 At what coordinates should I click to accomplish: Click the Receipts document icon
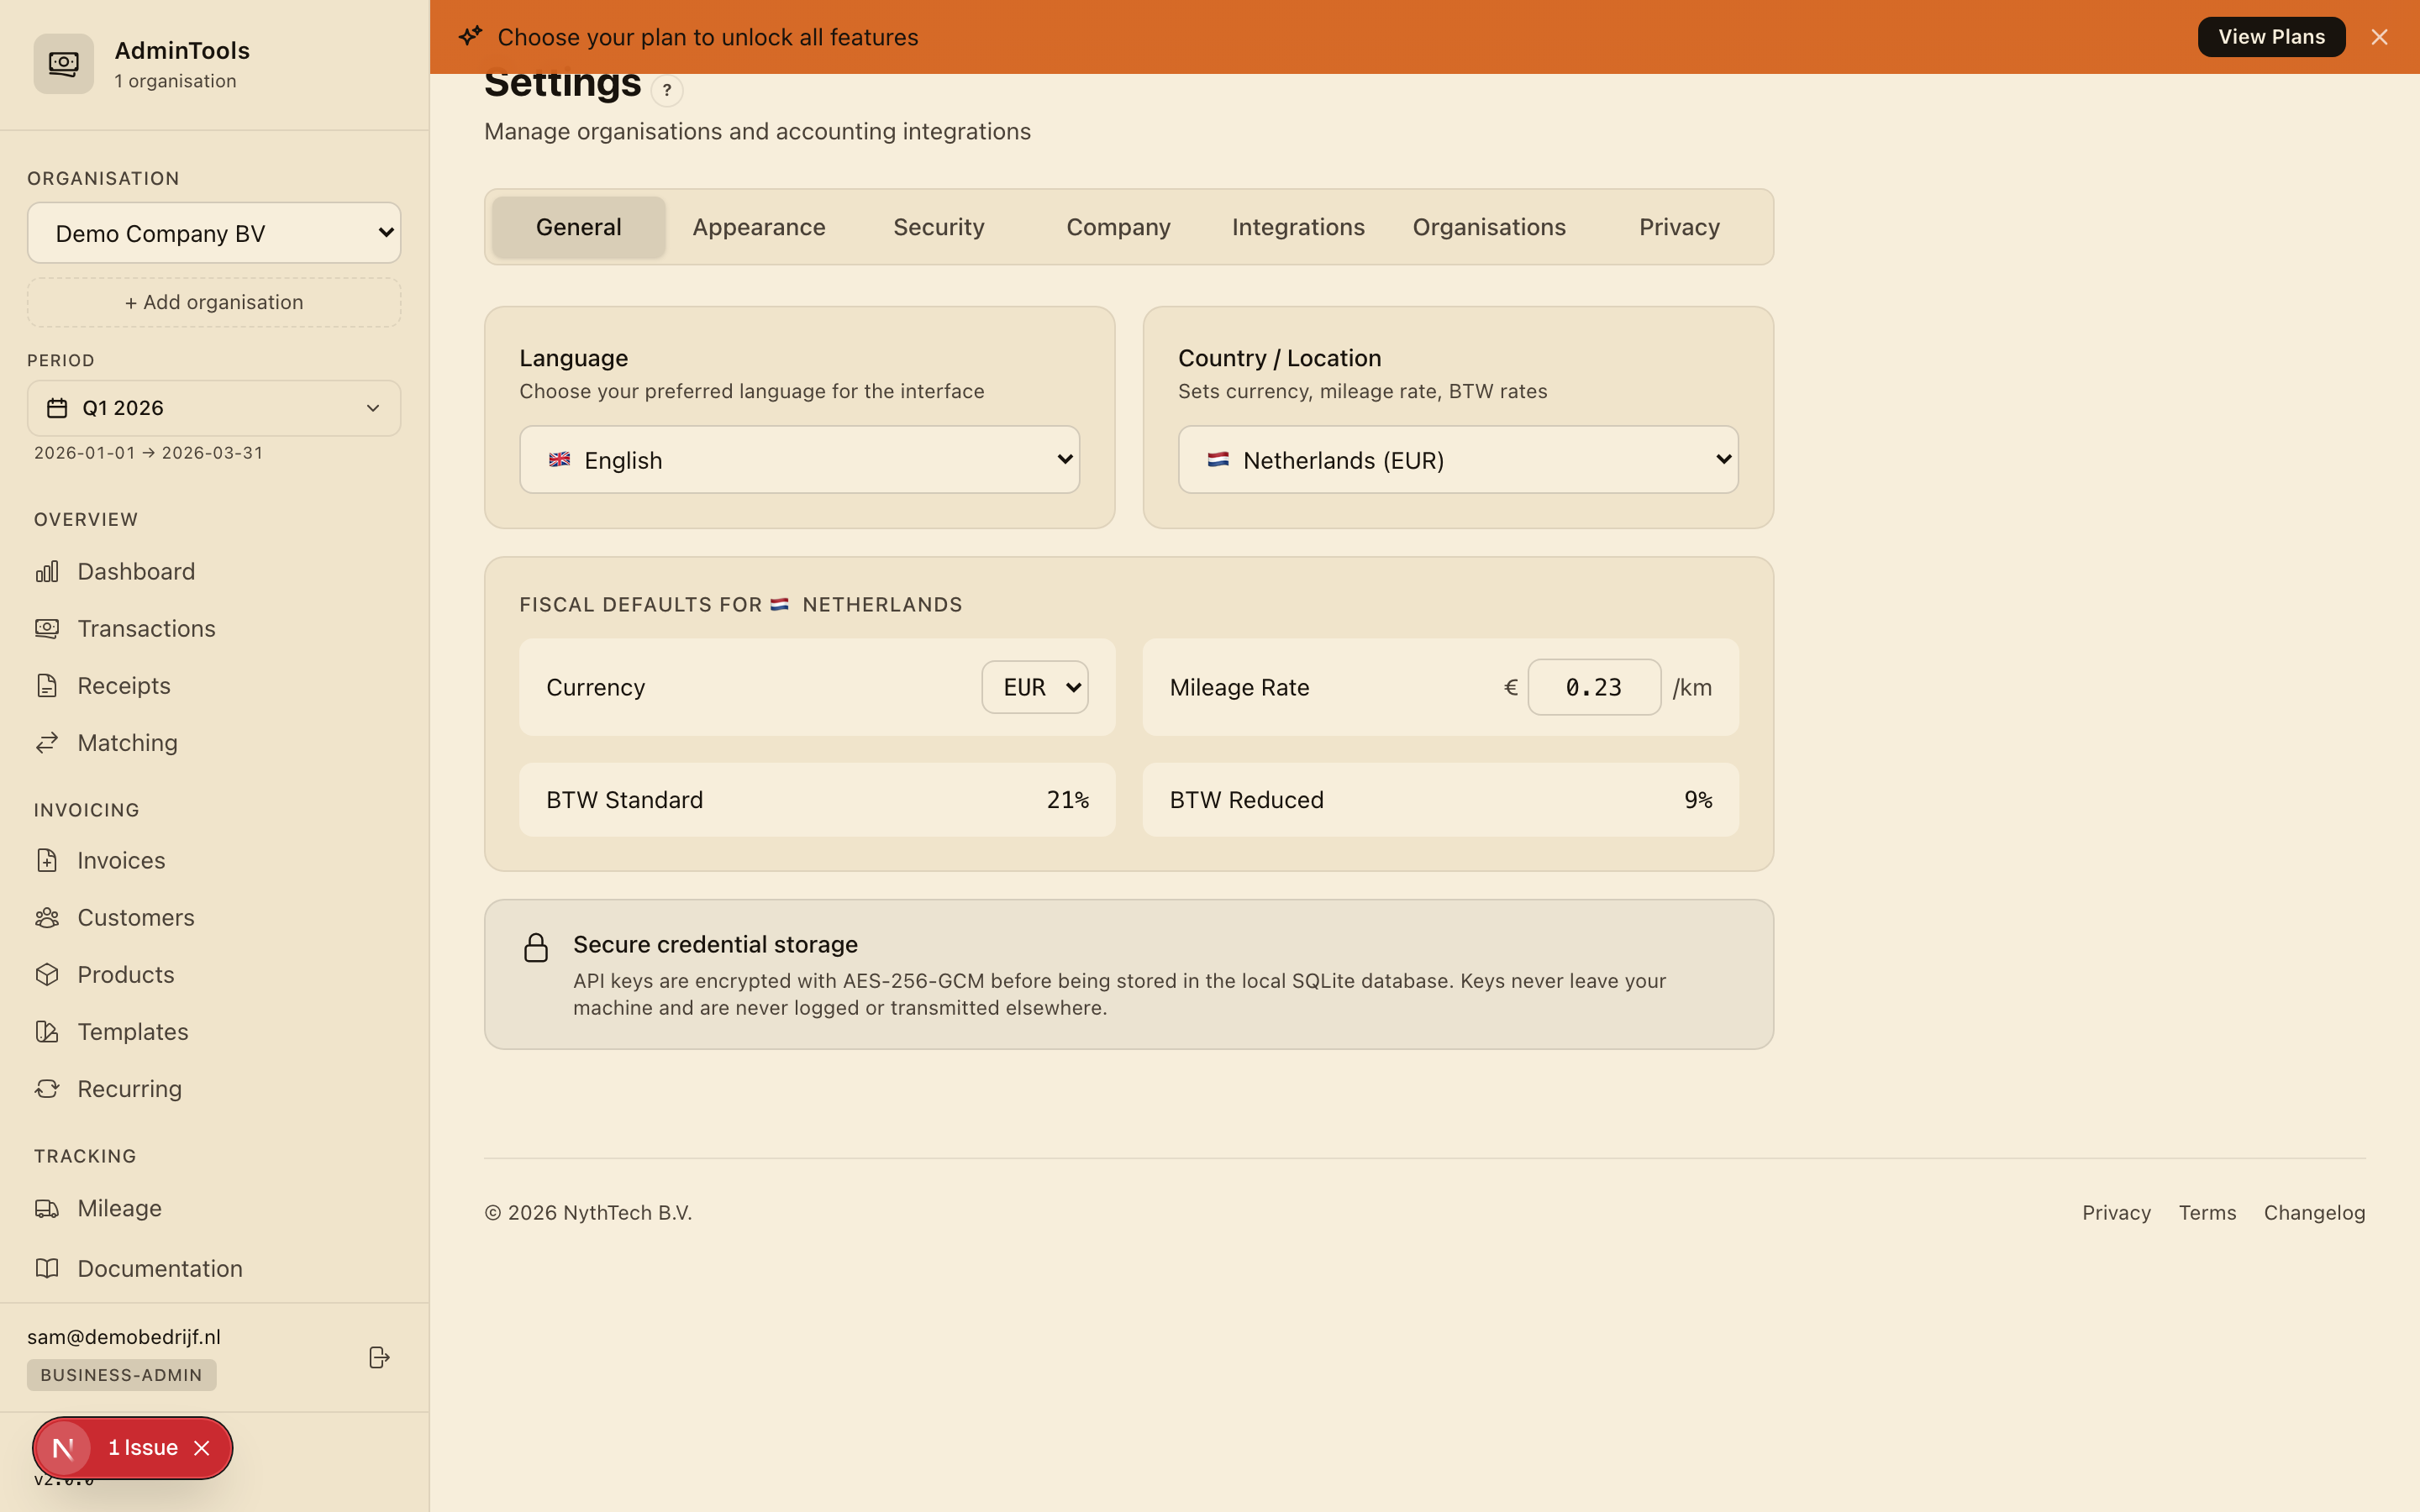[x=47, y=685]
